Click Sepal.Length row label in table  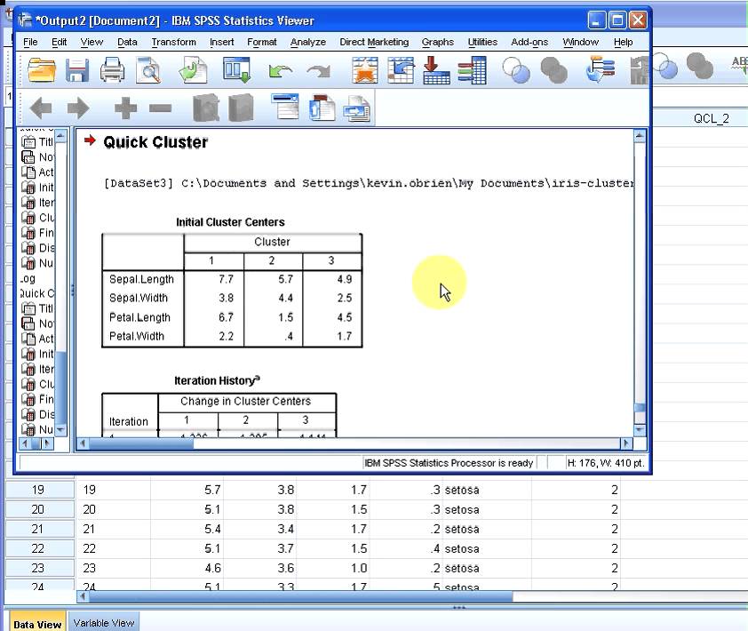[x=141, y=279]
